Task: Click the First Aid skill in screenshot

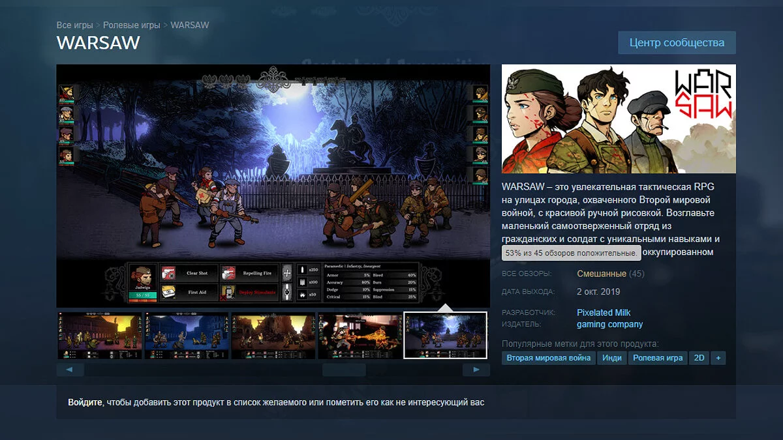Action: tap(189, 292)
